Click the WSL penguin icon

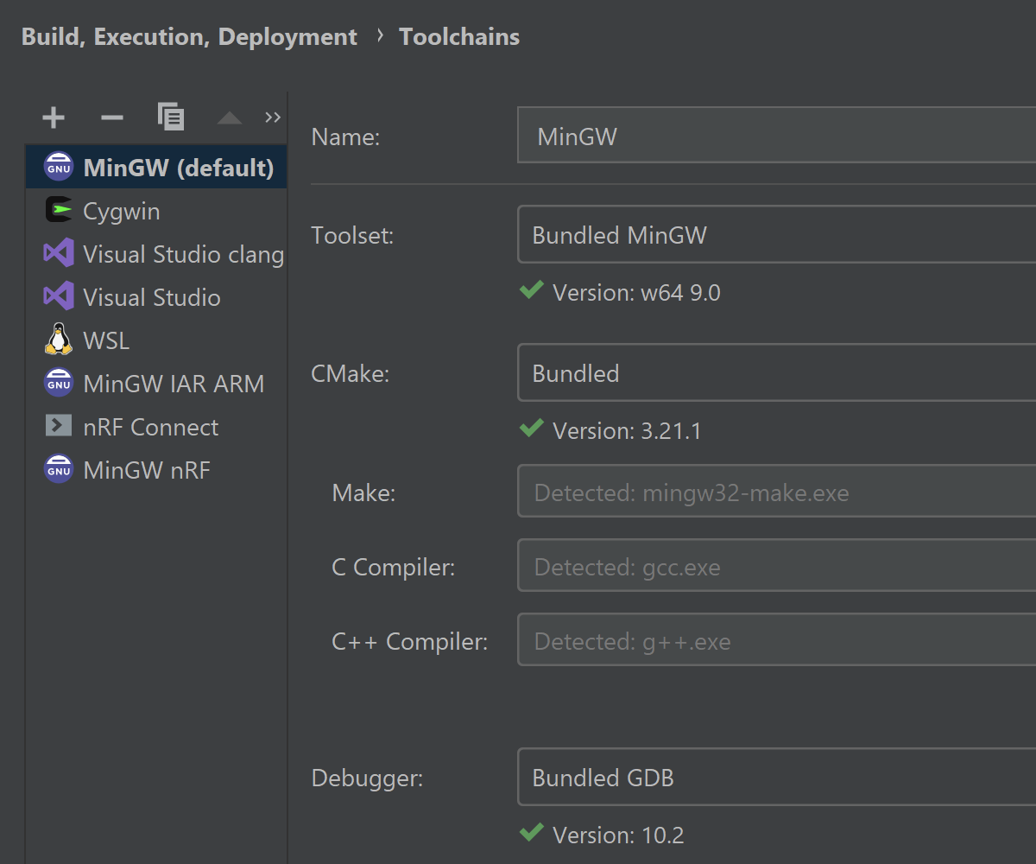click(59, 339)
